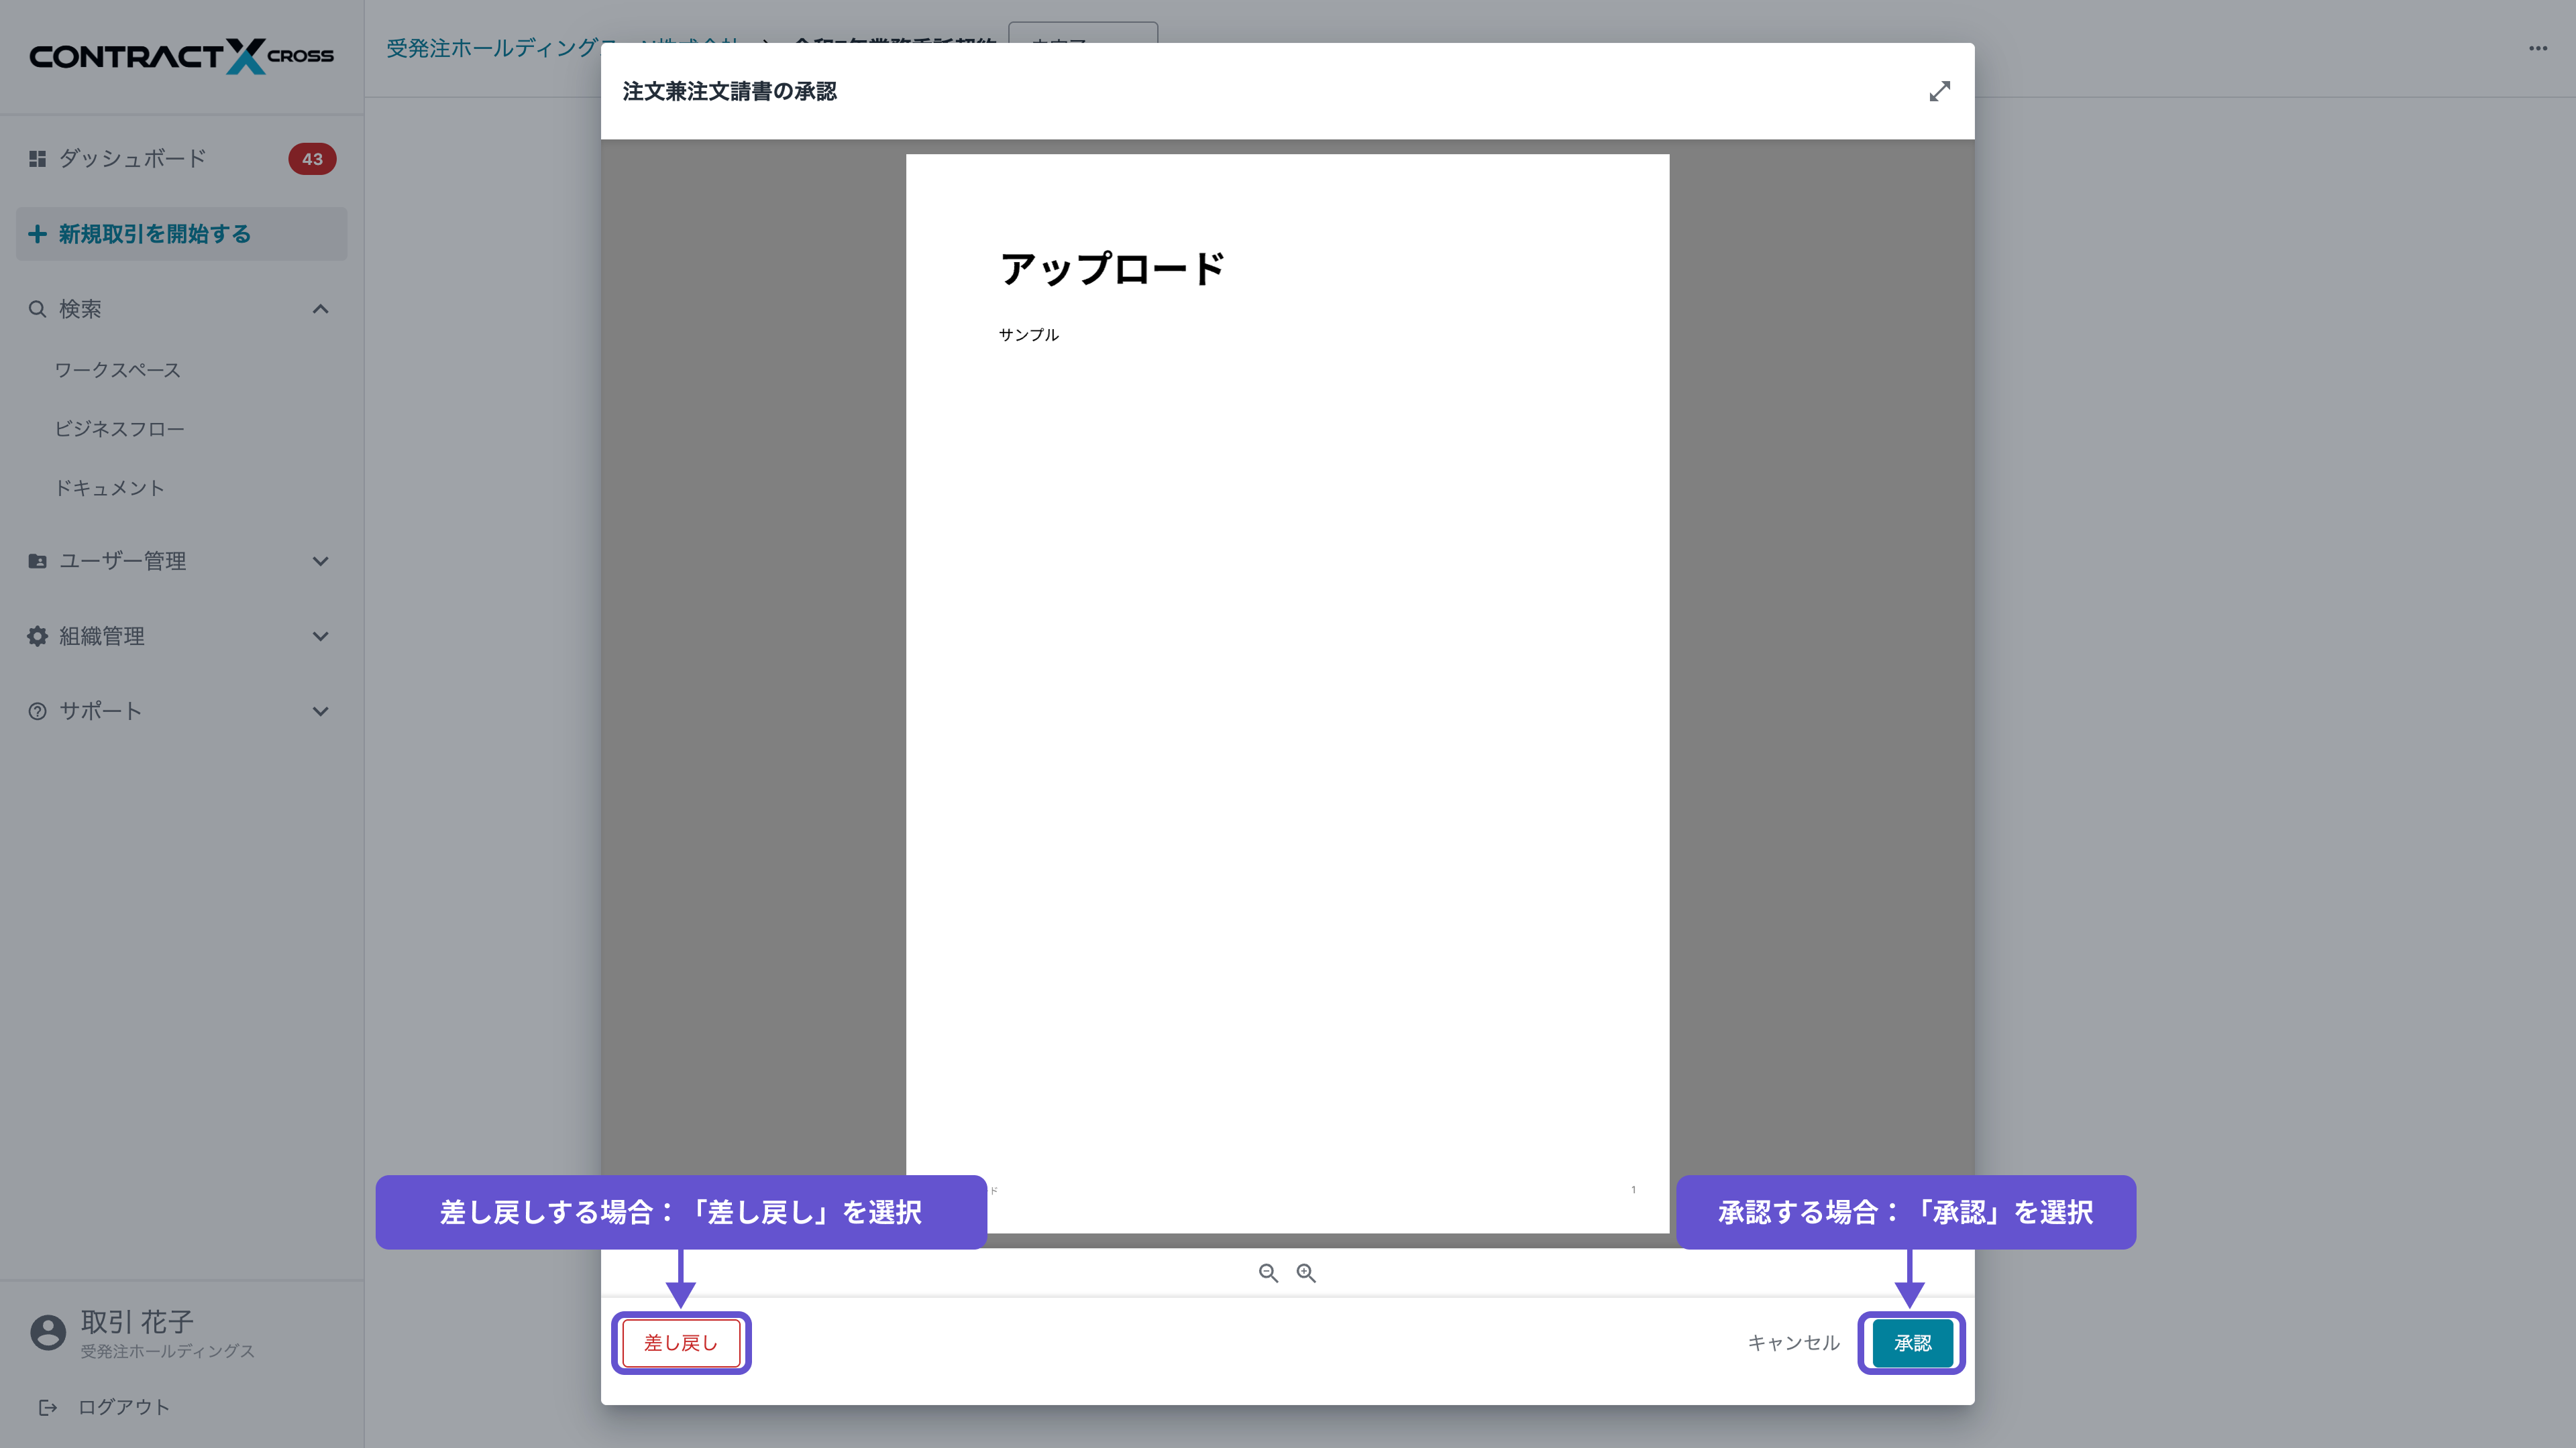Select the question-mark icon beside サポート
The width and height of the screenshot is (2576, 1448).
37,711
